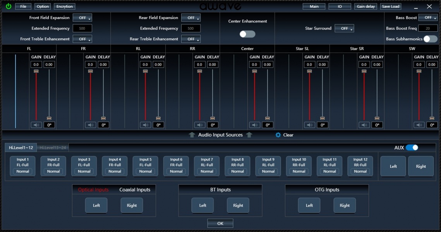
Task: Toggle SW phase 0° button
Action: (x=432, y=125)
